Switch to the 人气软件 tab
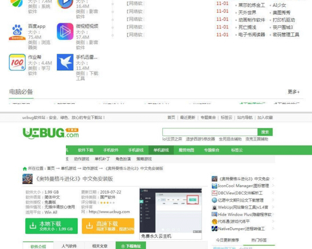 tap(69, 246)
